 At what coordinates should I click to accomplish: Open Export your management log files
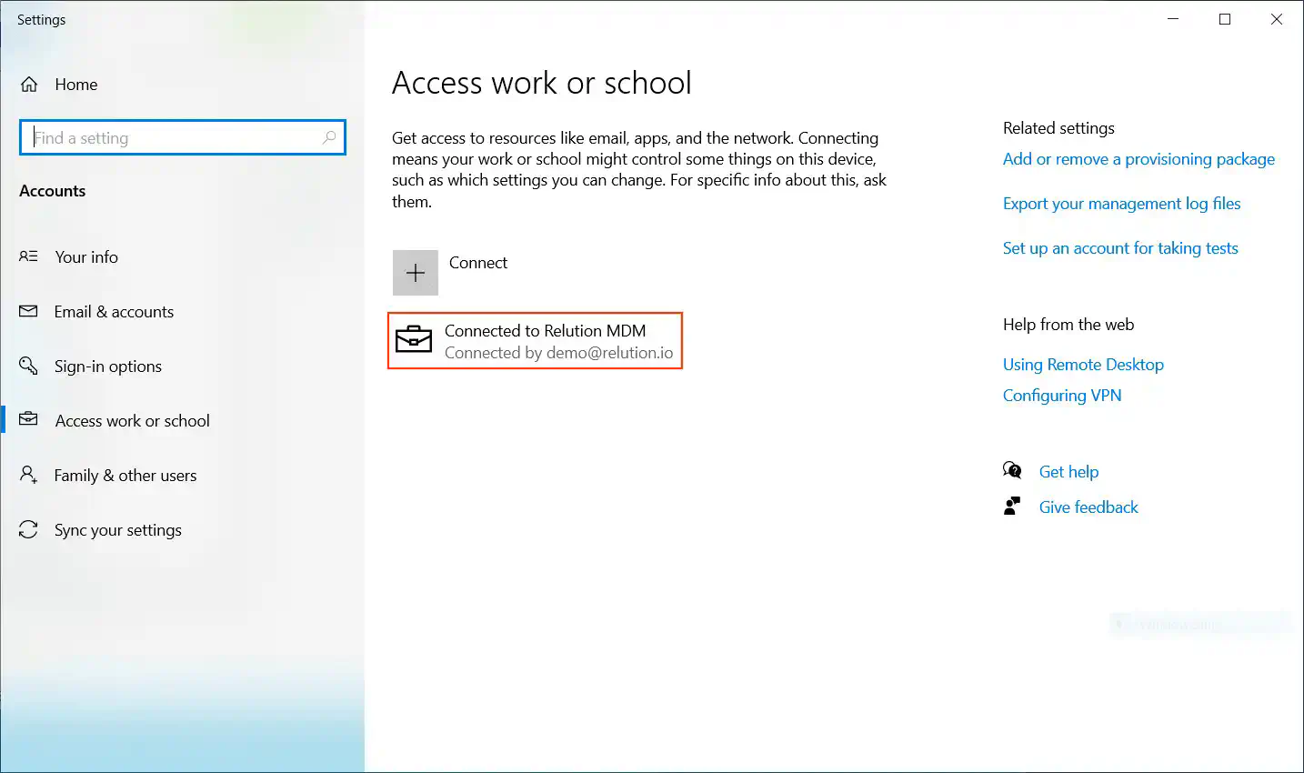point(1121,204)
